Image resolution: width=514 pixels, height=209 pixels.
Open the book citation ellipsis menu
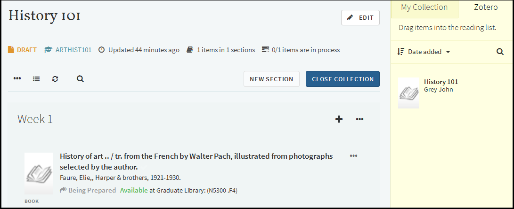click(353, 156)
